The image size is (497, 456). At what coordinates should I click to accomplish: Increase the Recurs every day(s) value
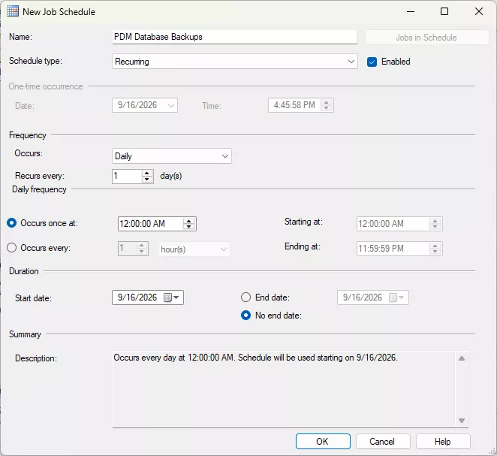click(x=146, y=173)
